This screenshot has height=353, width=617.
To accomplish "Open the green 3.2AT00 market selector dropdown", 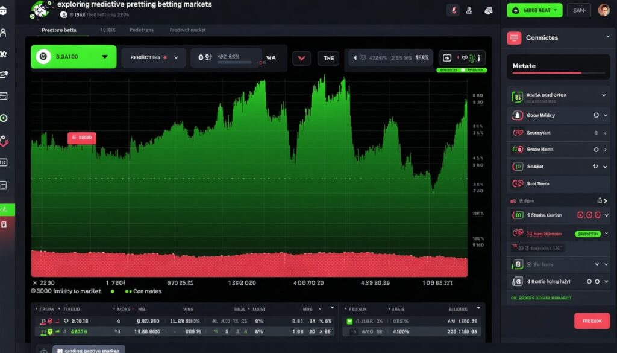I will point(74,57).
